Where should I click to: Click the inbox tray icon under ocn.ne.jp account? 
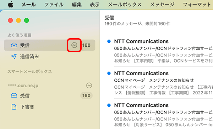pos(14,95)
